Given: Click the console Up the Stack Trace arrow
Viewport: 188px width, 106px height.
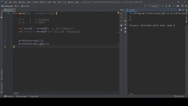Looking at the screenshot, I should (x=125, y=14).
